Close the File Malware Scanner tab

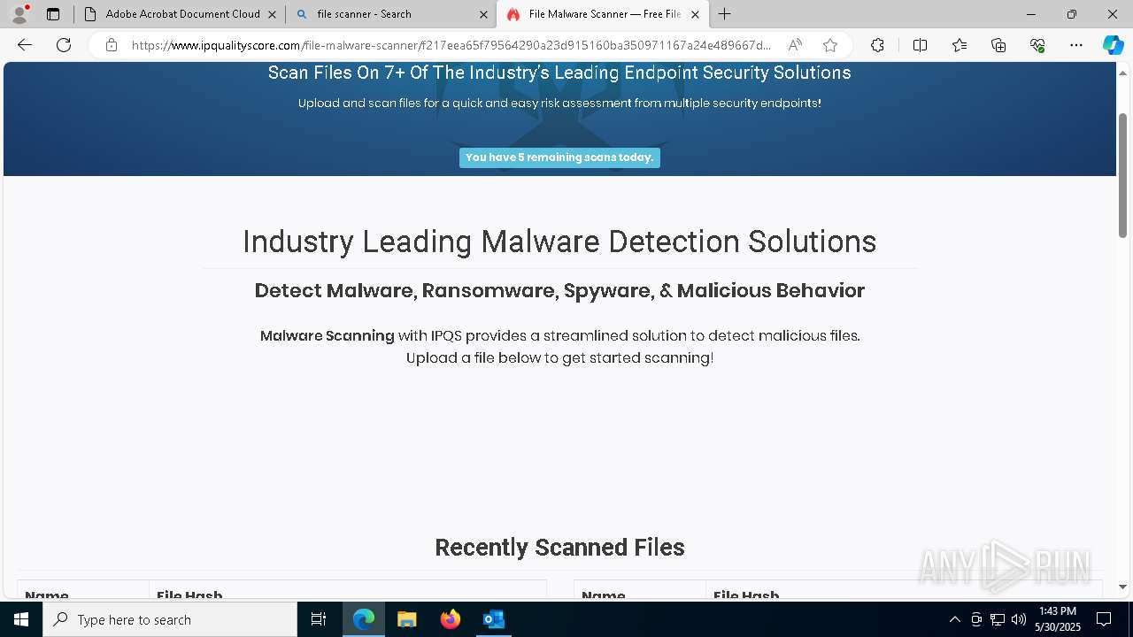[x=695, y=14]
